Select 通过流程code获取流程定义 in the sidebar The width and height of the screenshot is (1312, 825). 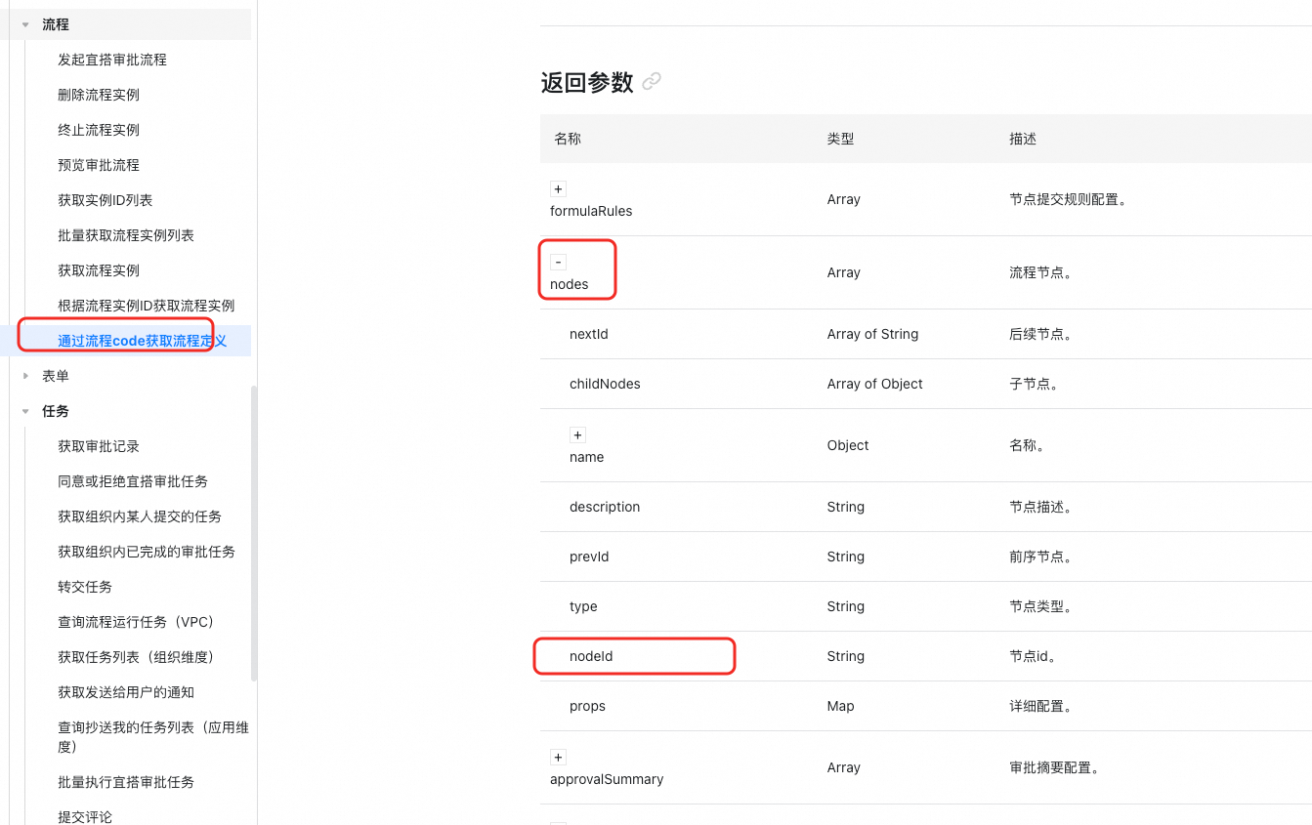(x=143, y=341)
